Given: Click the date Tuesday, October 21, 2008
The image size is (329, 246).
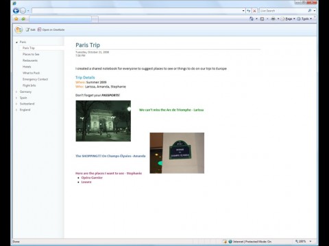Looking at the screenshot, I should click(x=93, y=52).
